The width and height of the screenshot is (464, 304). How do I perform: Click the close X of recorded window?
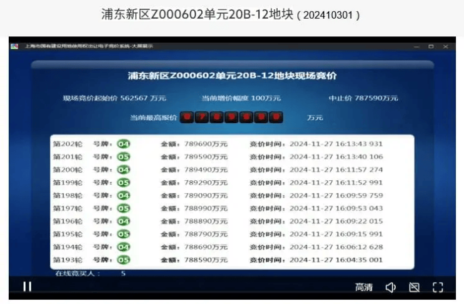[445, 46]
